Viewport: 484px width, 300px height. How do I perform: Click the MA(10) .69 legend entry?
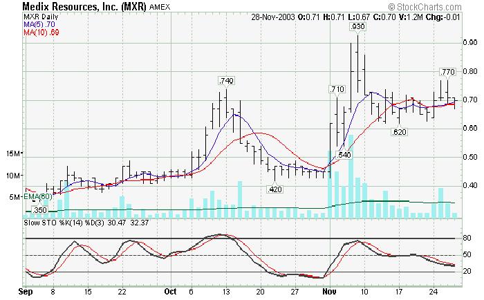coord(41,32)
